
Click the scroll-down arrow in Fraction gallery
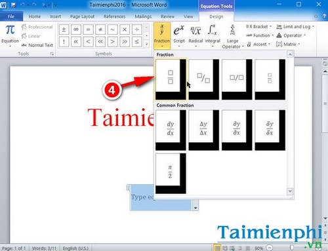point(290,191)
